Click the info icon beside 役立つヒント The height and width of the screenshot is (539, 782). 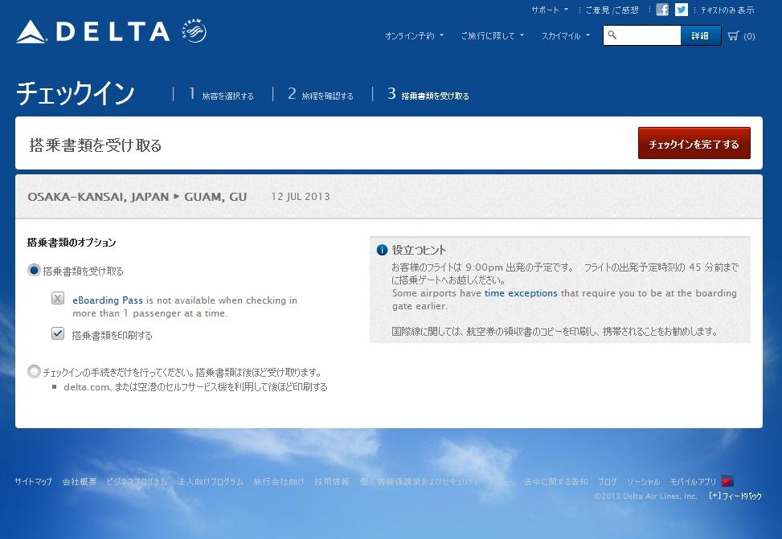click(382, 250)
